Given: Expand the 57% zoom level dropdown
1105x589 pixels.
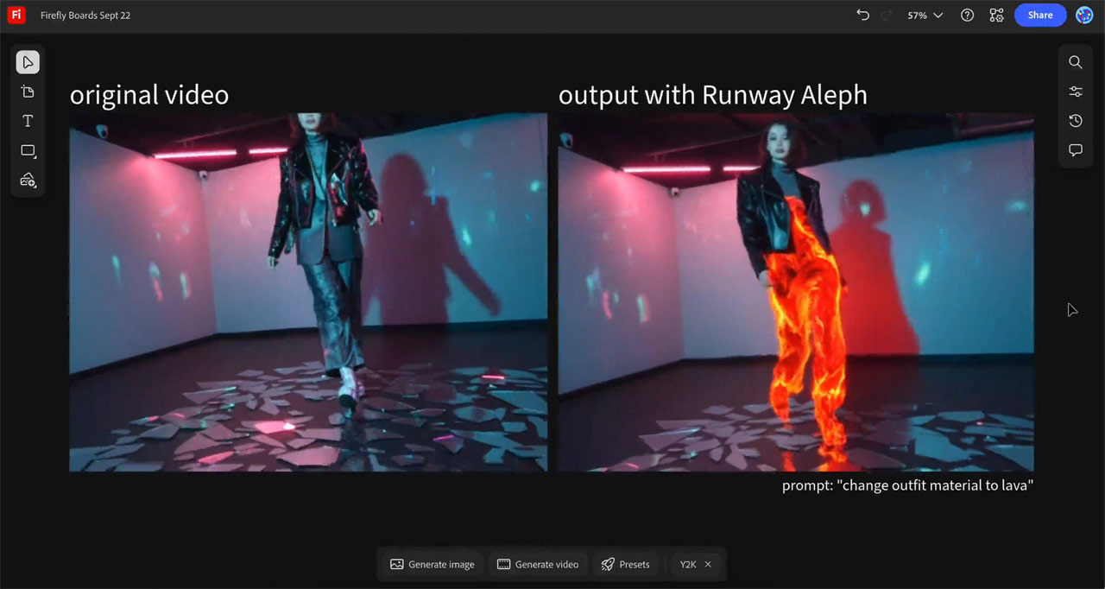Looking at the screenshot, I should tap(925, 16).
